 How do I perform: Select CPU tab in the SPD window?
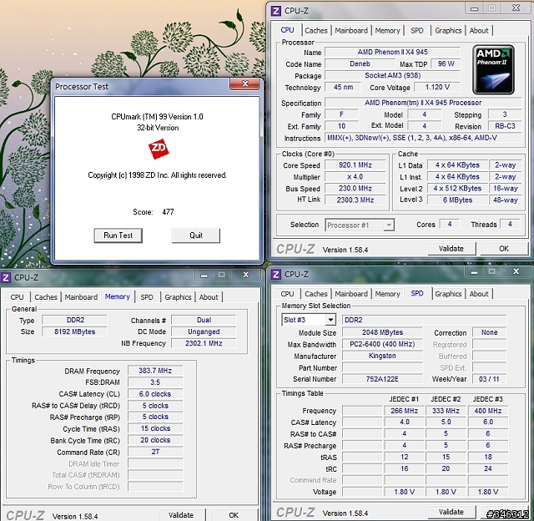tap(287, 294)
